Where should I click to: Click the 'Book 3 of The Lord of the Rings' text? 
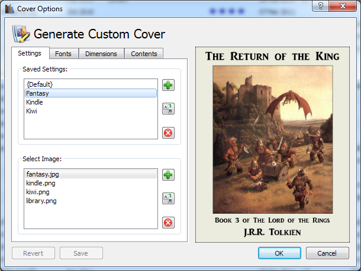272,220
